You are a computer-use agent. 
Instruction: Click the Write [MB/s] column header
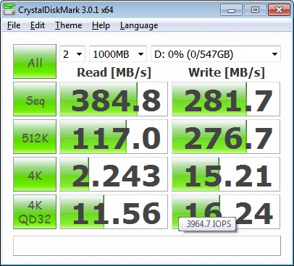coord(227,72)
